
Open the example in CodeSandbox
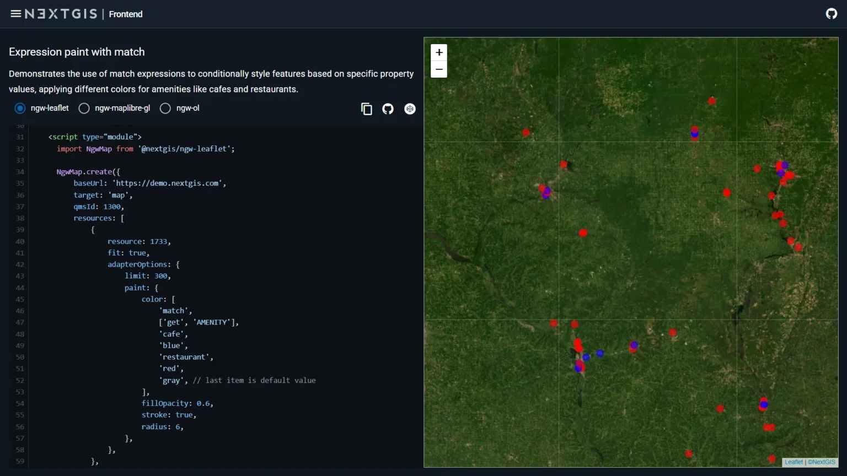tap(410, 109)
